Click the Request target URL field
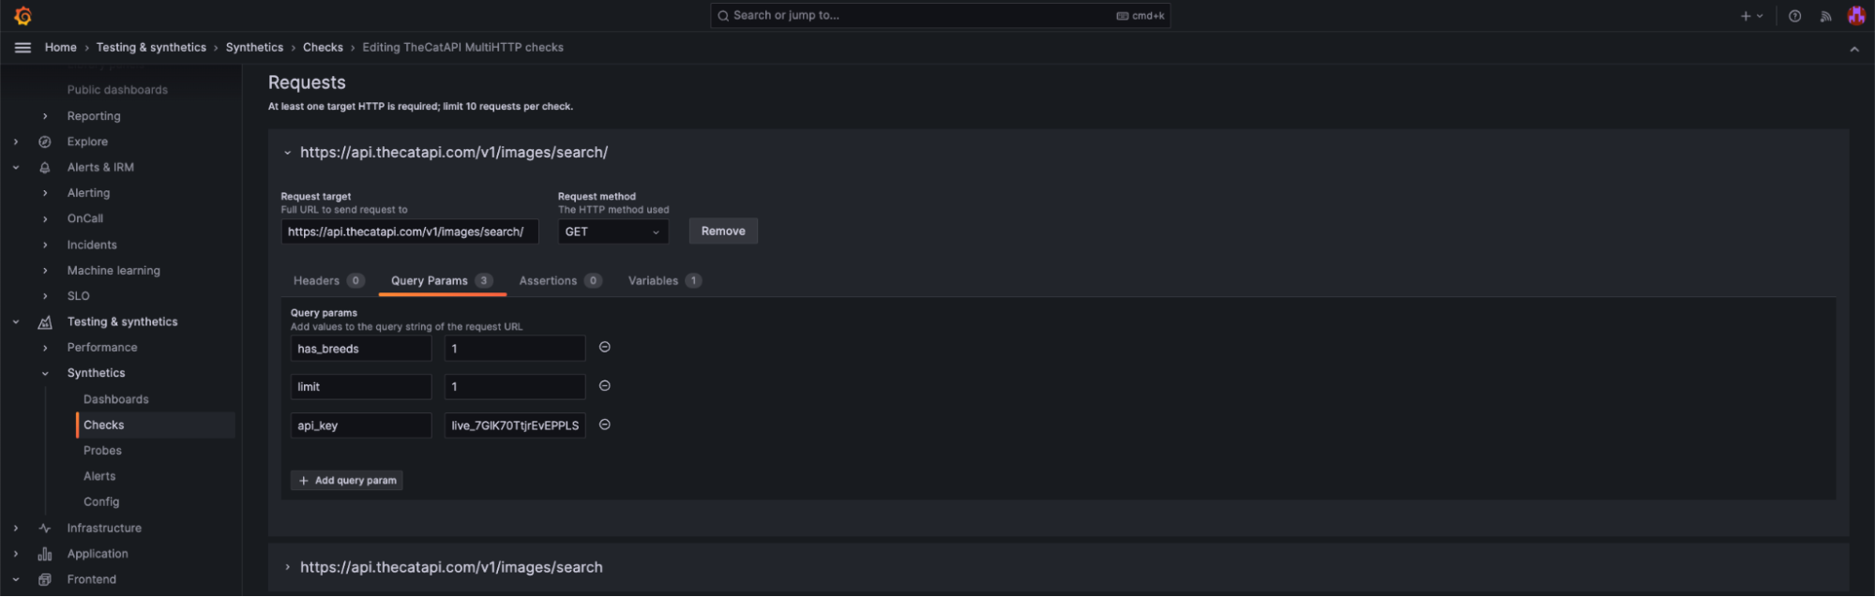Image resolution: width=1875 pixels, height=597 pixels. [x=410, y=231]
